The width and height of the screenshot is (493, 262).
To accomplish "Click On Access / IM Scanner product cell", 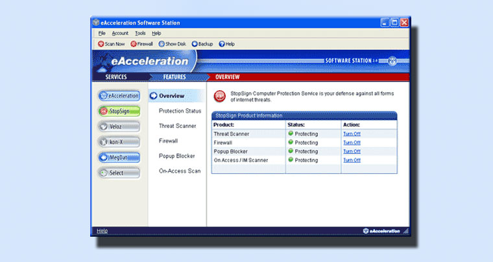I will click(248, 160).
